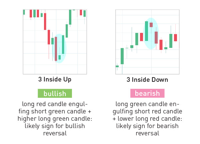Click the bullish reversal description text

pyautogui.click(x=55, y=118)
